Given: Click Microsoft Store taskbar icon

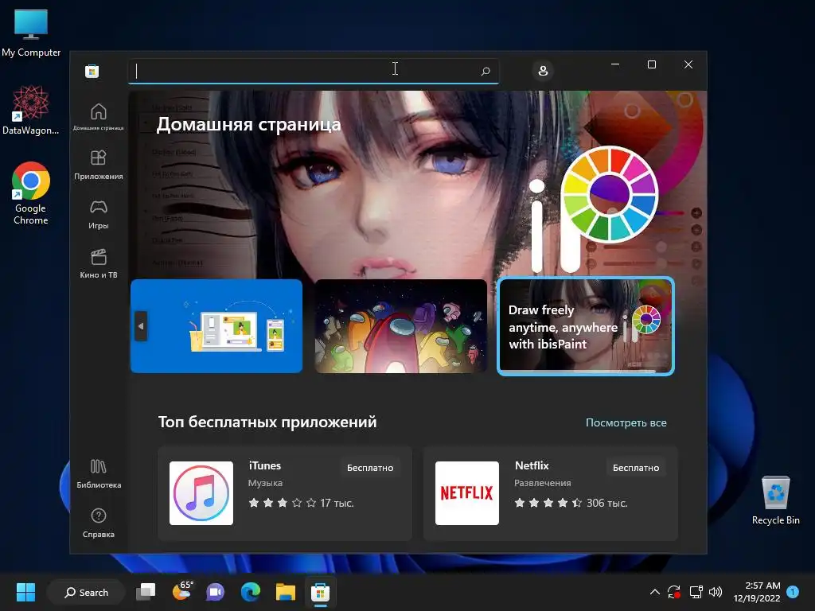Looking at the screenshot, I should (x=320, y=592).
